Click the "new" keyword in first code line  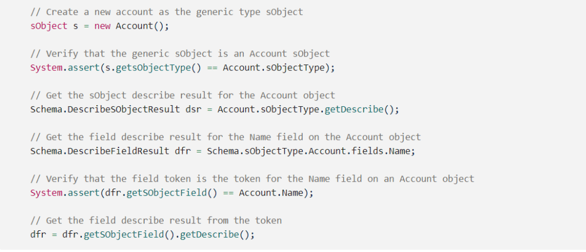point(102,26)
